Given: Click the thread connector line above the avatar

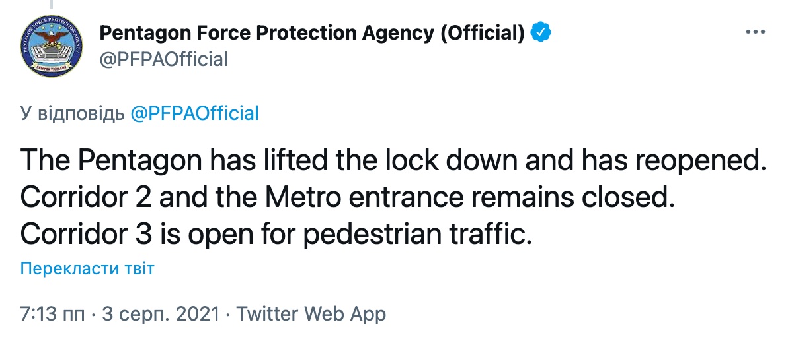Looking at the screenshot, I should tap(50, 5).
